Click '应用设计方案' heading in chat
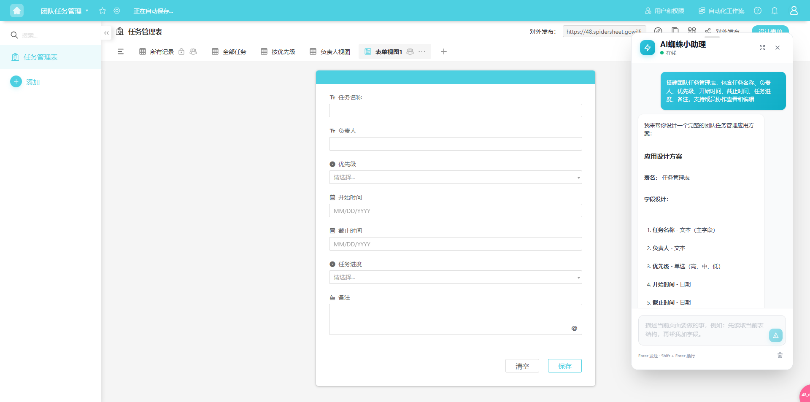This screenshot has height=402, width=810. (x=663, y=156)
